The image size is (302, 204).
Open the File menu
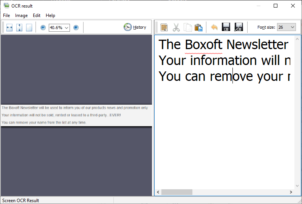click(6, 15)
